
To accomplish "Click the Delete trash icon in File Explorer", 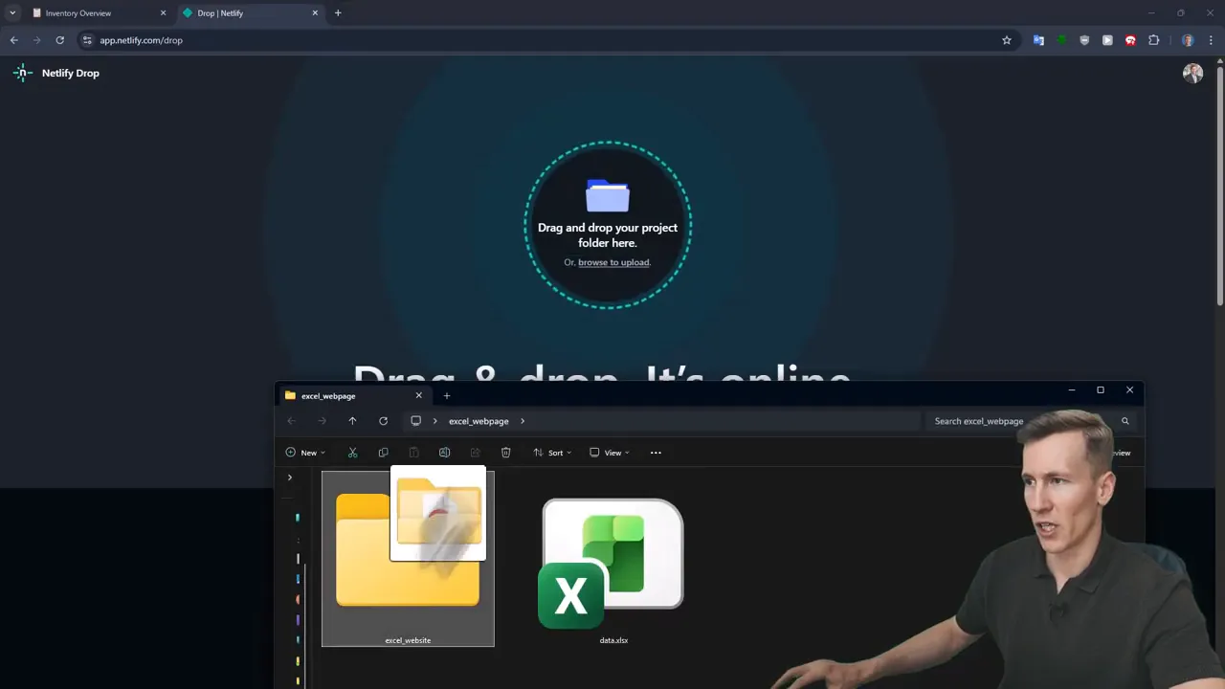I will 505,452.
